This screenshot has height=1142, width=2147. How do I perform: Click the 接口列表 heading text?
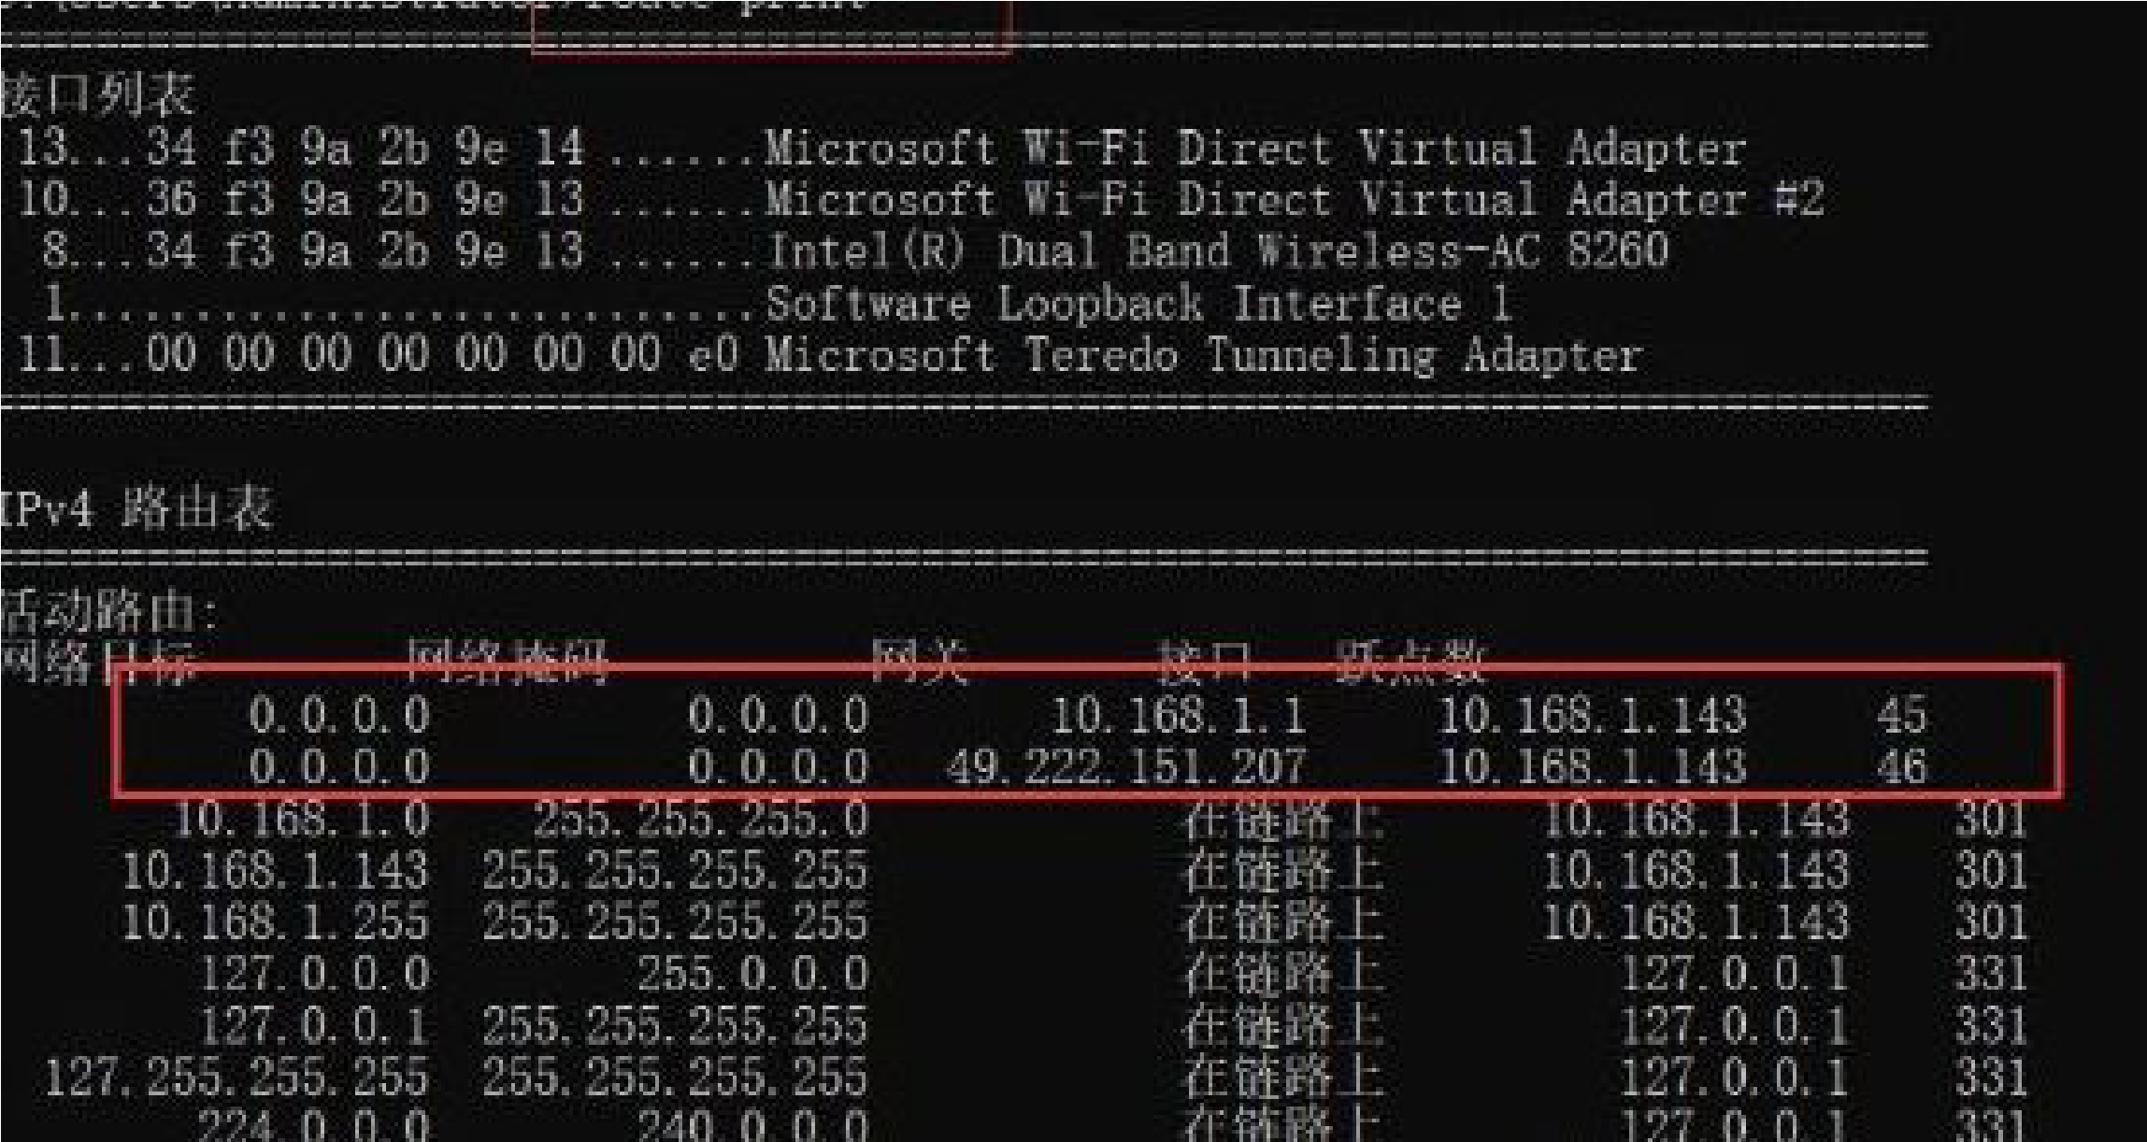[97, 94]
